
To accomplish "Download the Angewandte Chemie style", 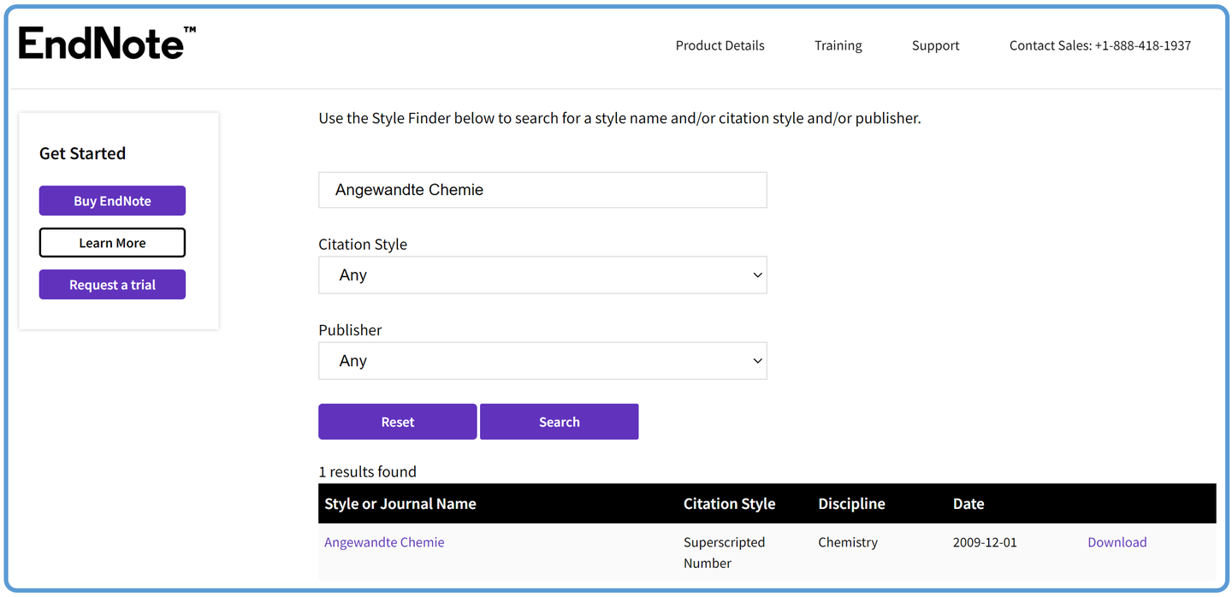I will pos(1116,542).
